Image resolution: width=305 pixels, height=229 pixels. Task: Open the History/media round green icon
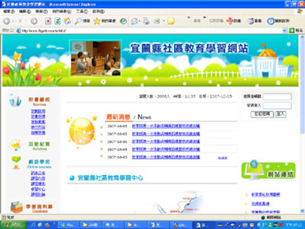(123, 21)
